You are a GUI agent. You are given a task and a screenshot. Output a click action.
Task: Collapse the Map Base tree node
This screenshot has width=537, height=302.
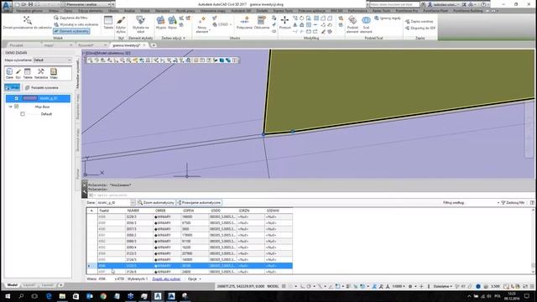10,107
